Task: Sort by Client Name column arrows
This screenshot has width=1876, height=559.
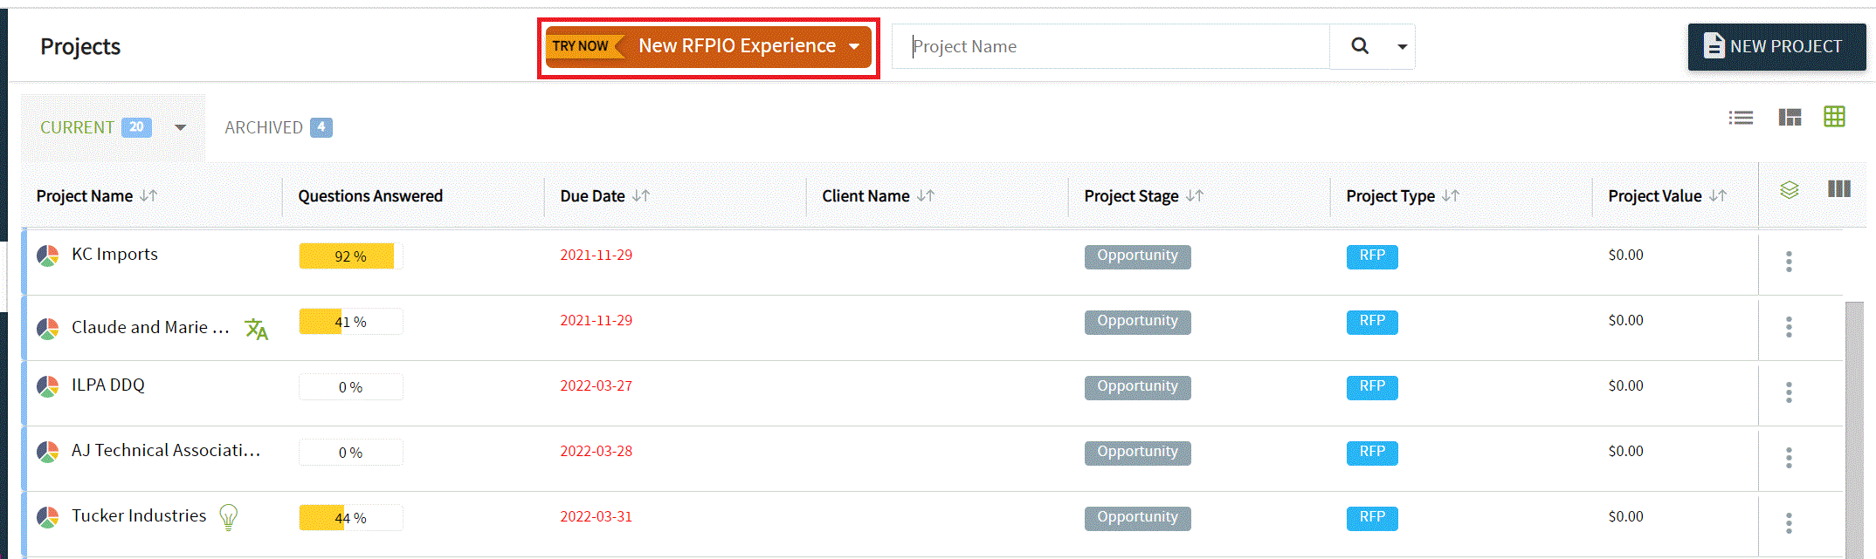Action: 926,196
